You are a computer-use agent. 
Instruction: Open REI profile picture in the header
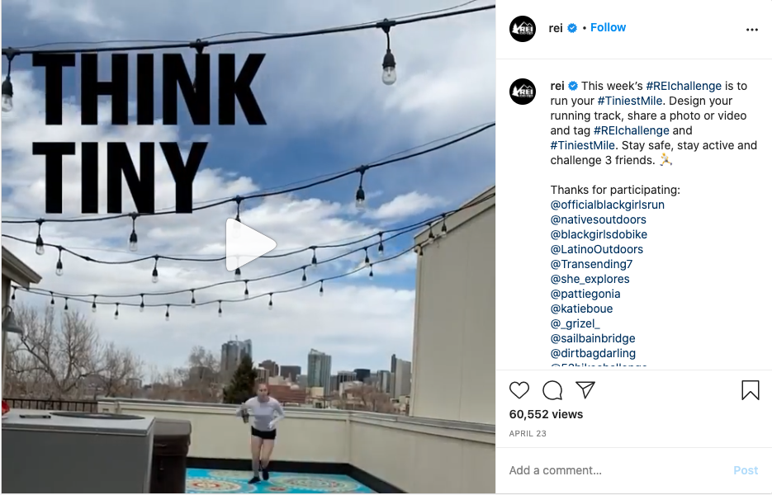tap(523, 29)
